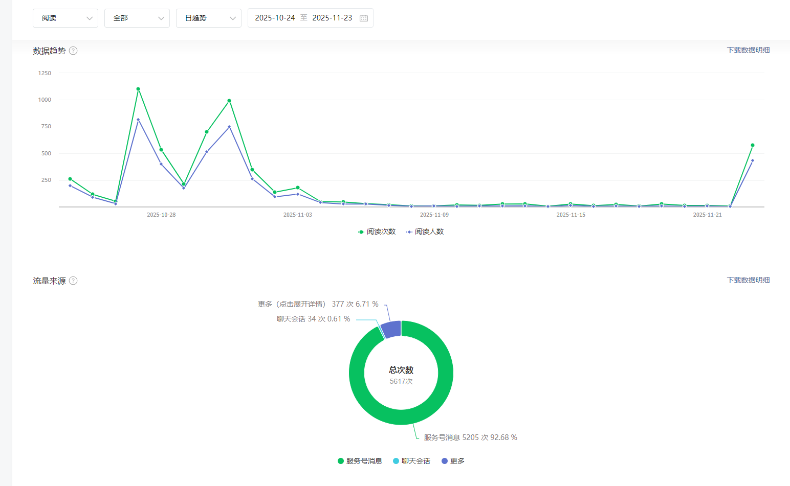The height and width of the screenshot is (486, 790).
Task: Select the start date 2025-10-24 field
Action: pyautogui.click(x=275, y=18)
